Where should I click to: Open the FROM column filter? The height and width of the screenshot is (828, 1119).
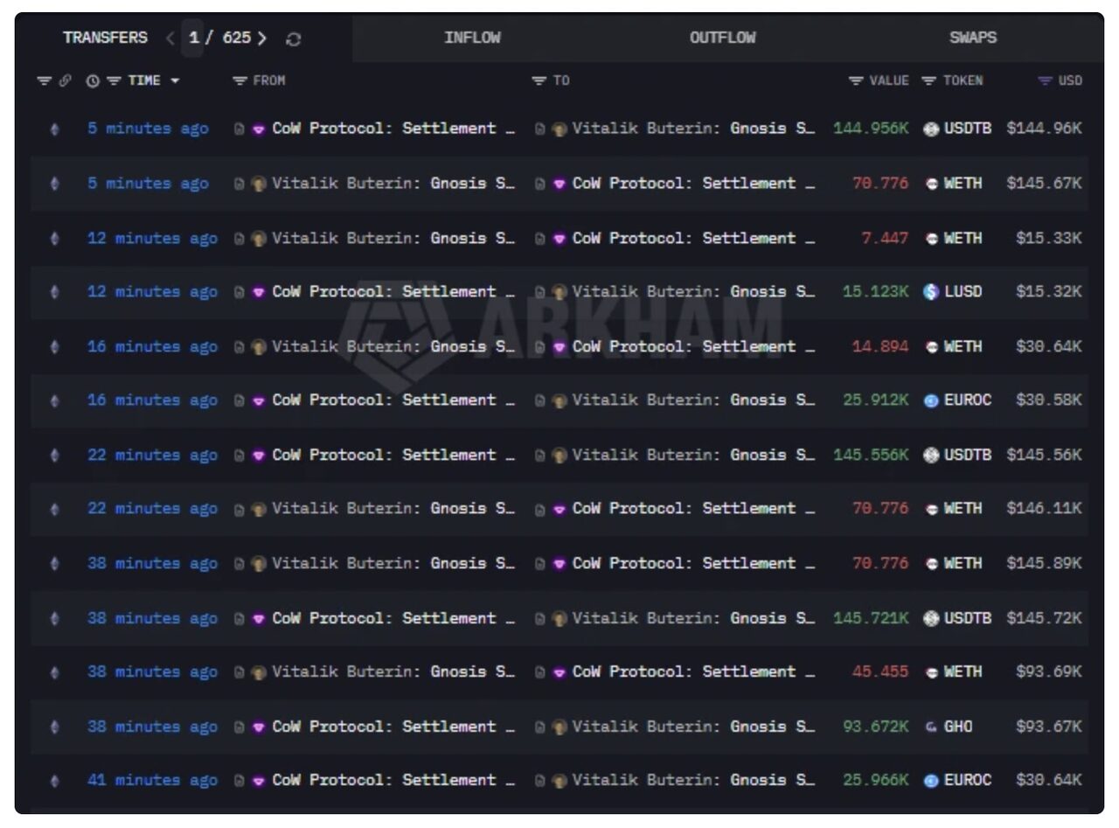pyautogui.click(x=240, y=80)
